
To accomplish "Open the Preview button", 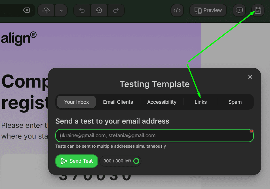I will (x=208, y=10).
